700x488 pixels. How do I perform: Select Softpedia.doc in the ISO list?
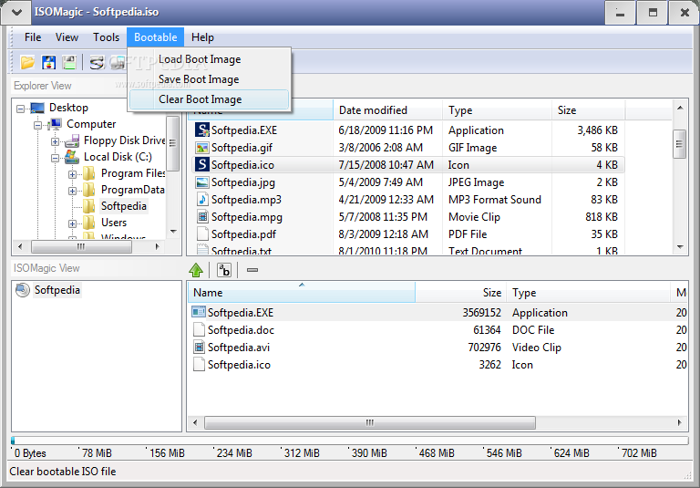point(241,330)
